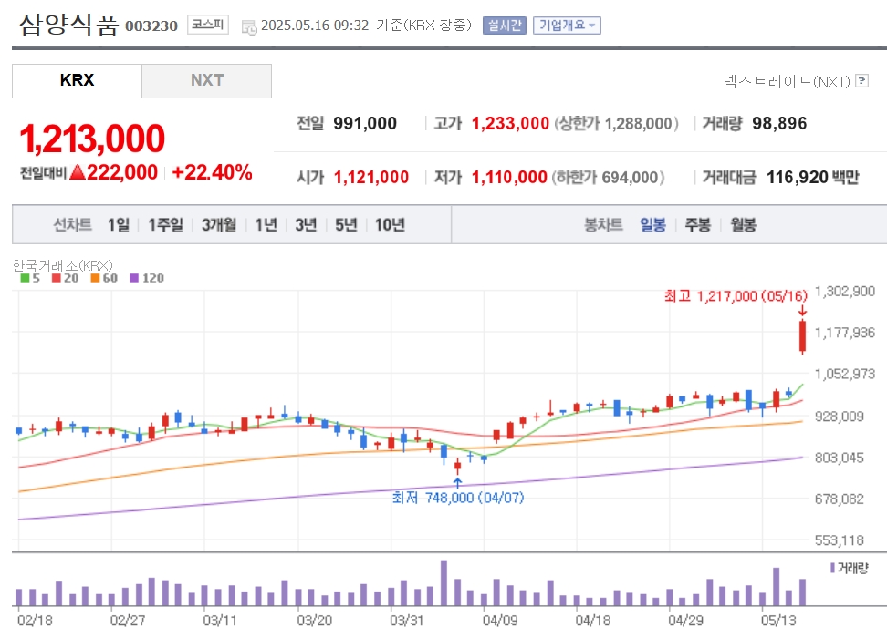Click the stock code 003230
The width and height of the screenshot is (887, 638).
tap(151, 26)
